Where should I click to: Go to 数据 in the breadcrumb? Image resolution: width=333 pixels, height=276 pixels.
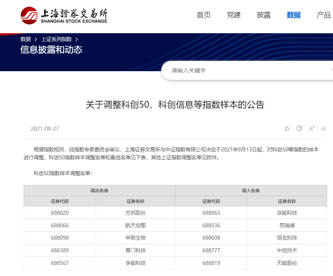coord(26,39)
